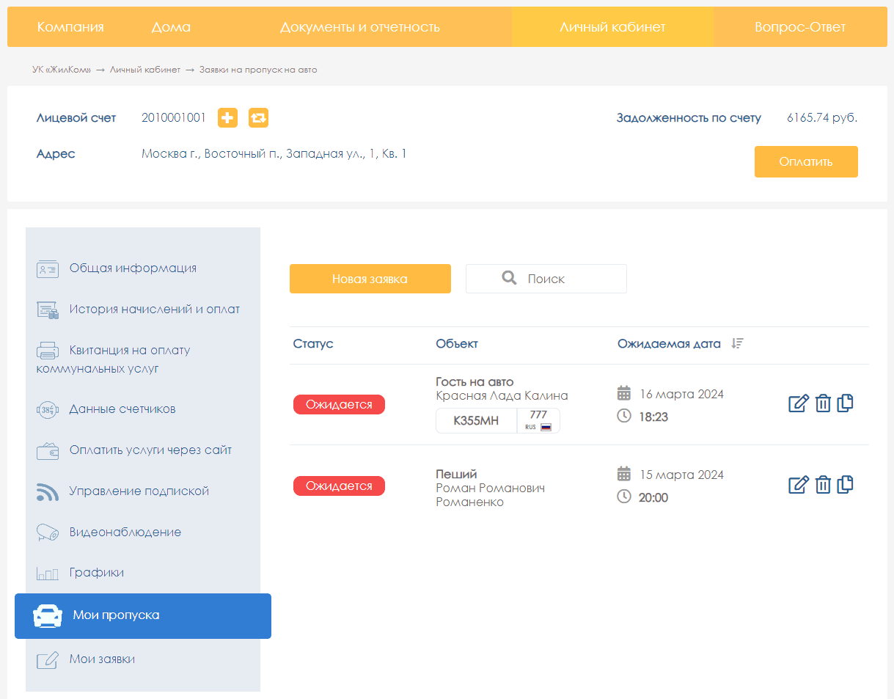
Task: Click the pencil icon for Мои заявки
Action: coord(48,659)
